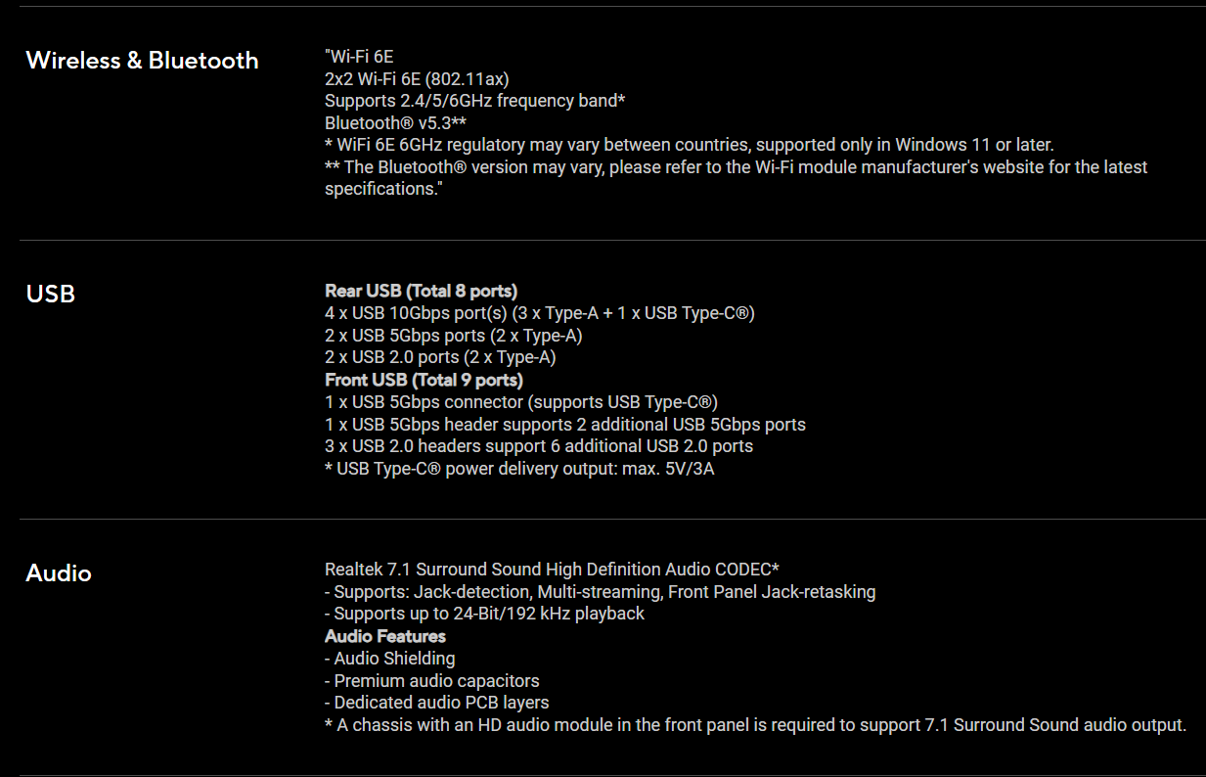Click the WiFi 6E regulatory footnote text
This screenshot has width=1206, height=777.
(x=689, y=145)
